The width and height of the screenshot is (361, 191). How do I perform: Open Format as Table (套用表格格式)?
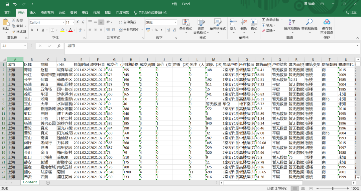click(x=201, y=26)
